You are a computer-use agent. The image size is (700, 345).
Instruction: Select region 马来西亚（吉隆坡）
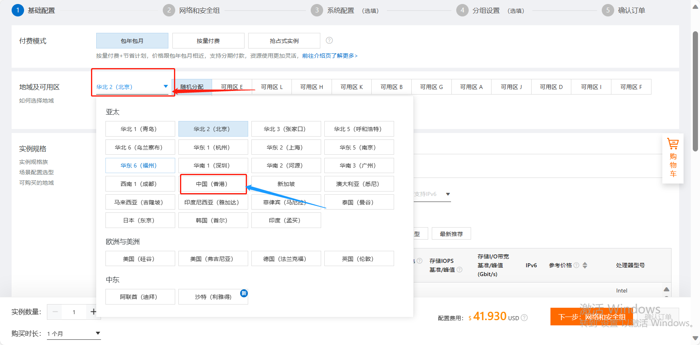140,202
